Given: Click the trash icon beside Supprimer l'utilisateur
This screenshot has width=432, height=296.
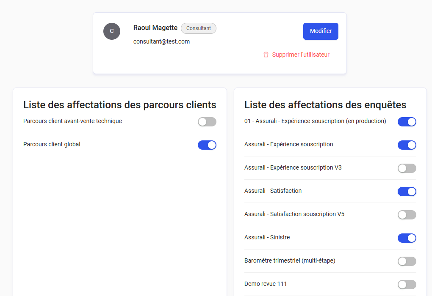Looking at the screenshot, I should 266,55.
